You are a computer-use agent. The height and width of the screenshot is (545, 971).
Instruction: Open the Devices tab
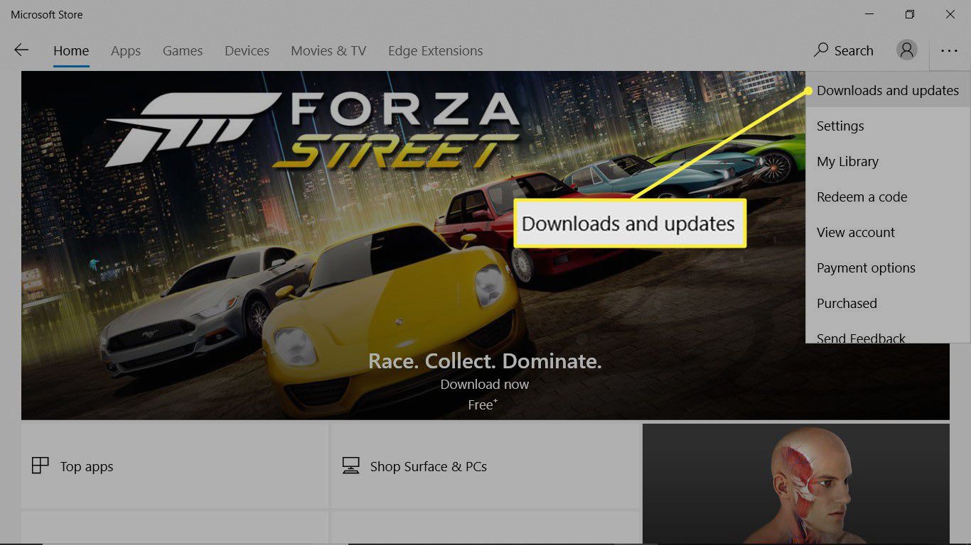pyautogui.click(x=247, y=51)
